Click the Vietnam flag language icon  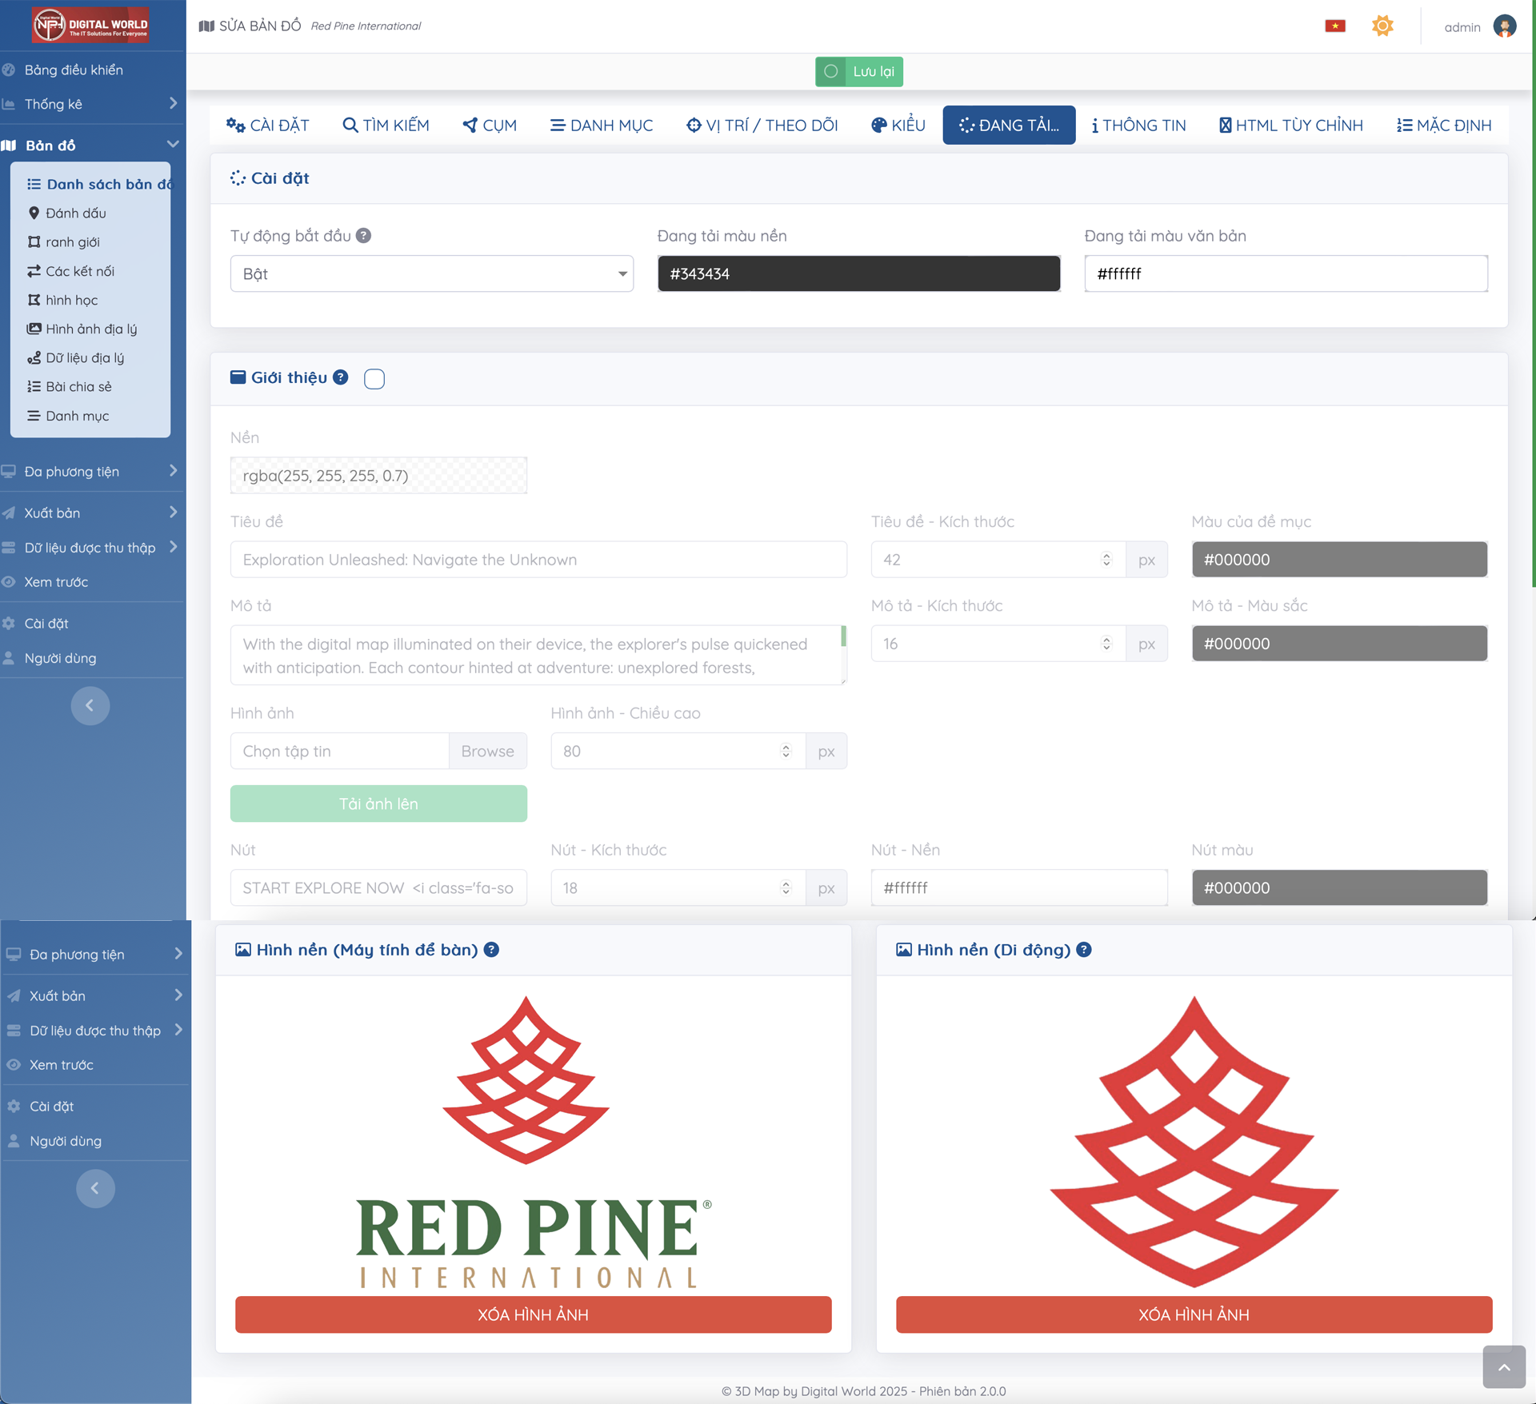coord(1334,26)
